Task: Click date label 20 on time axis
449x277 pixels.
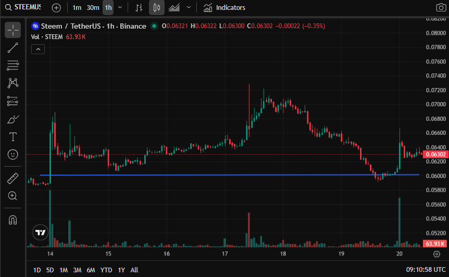Action: (x=400, y=254)
